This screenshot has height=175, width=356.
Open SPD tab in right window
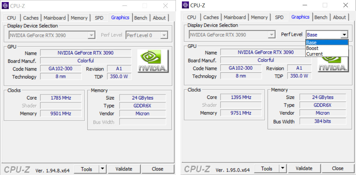coord(279,17)
